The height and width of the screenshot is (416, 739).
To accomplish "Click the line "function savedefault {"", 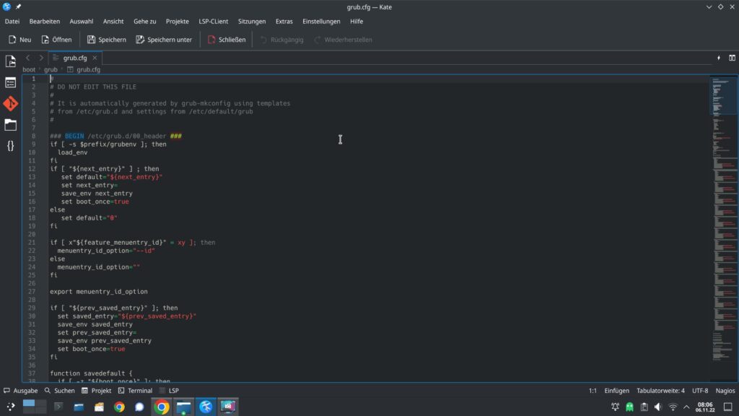I will click(91, 373).
